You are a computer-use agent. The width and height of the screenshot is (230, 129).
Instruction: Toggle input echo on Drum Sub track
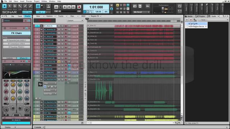tap(69, 65)
